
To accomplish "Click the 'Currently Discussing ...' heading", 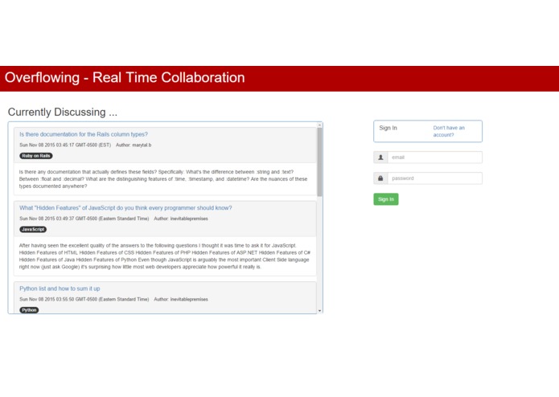I will click(x=63, y=113).
